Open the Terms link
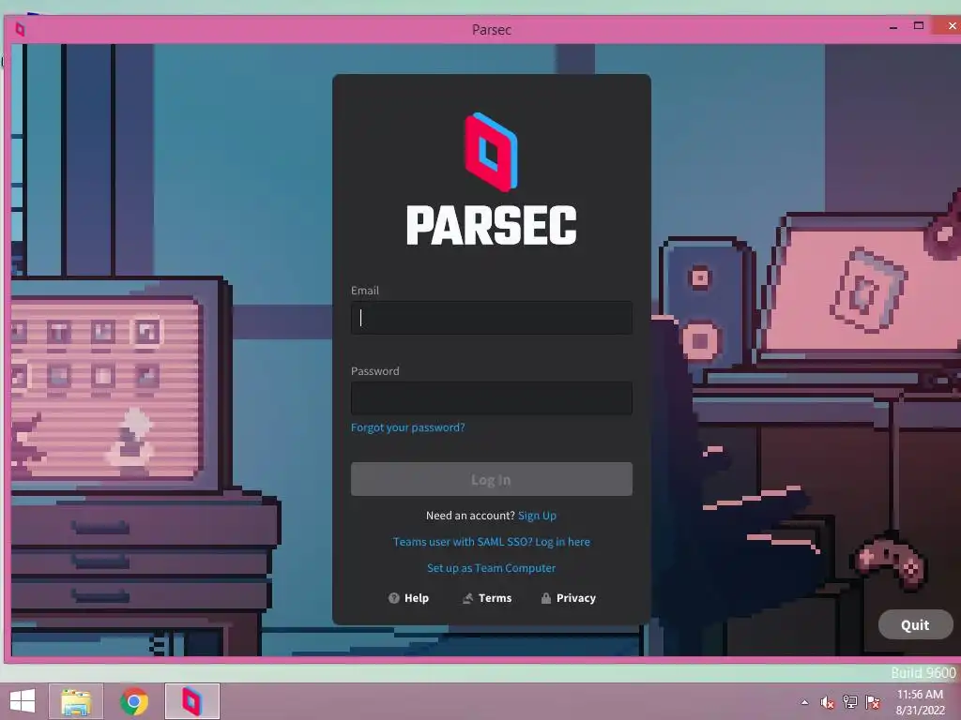The width and height of the screenshot is (961, 720). 487,598
